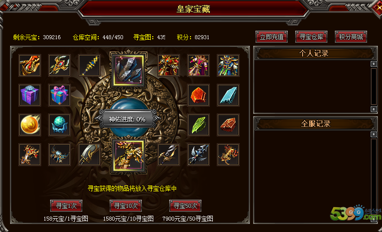Open 立即充值 recharge page
Image resolution: width=382 pixels, height=232 pixels.
point(272,37)
